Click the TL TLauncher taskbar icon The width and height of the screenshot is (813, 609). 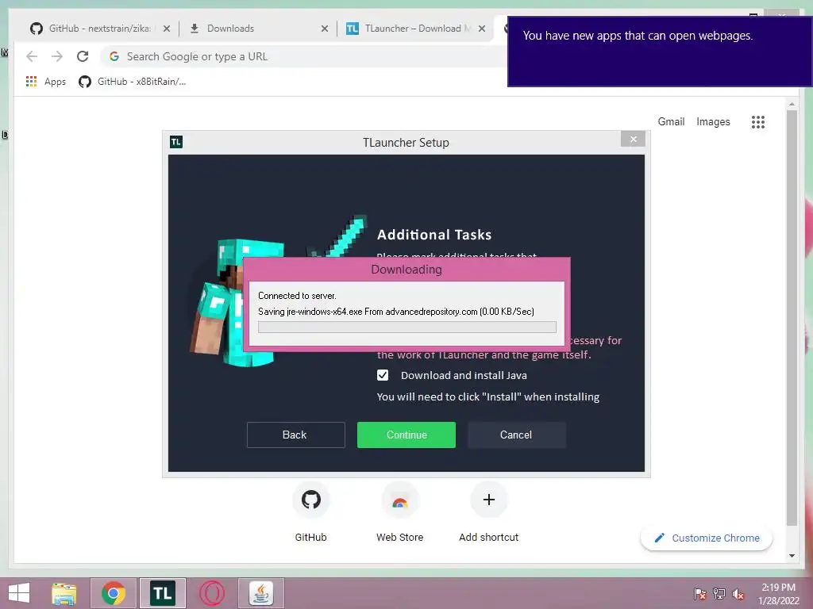pos(162,593)
